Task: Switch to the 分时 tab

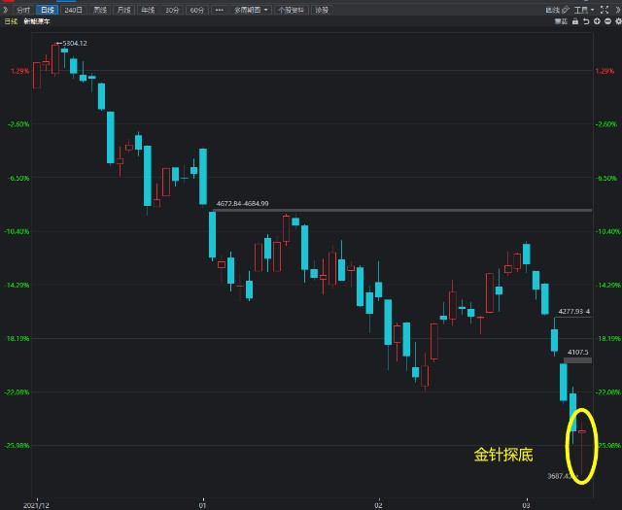Action: point(23,10)
